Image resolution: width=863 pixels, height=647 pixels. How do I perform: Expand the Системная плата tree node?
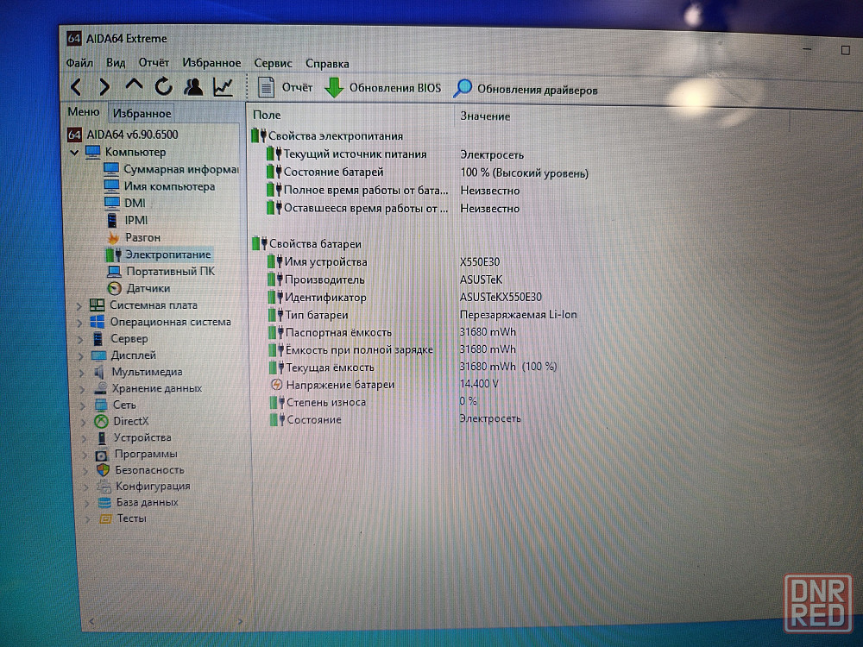tap(79, 305)
